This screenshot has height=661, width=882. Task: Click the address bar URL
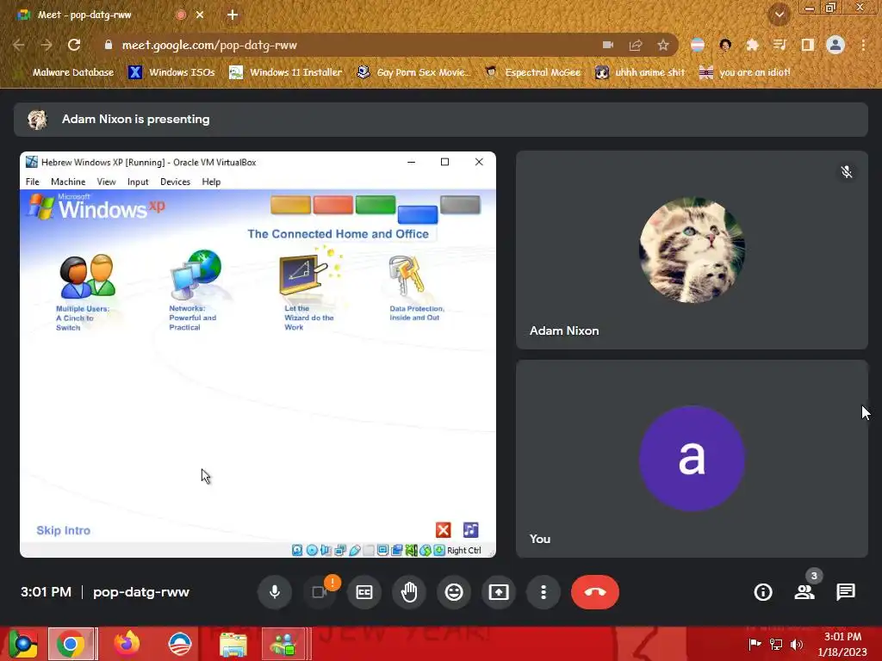click(209, 45)
